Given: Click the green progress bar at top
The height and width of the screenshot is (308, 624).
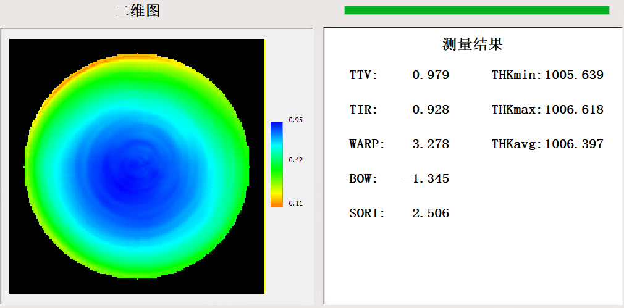Looking at the screenshot, I should (476, 10).
